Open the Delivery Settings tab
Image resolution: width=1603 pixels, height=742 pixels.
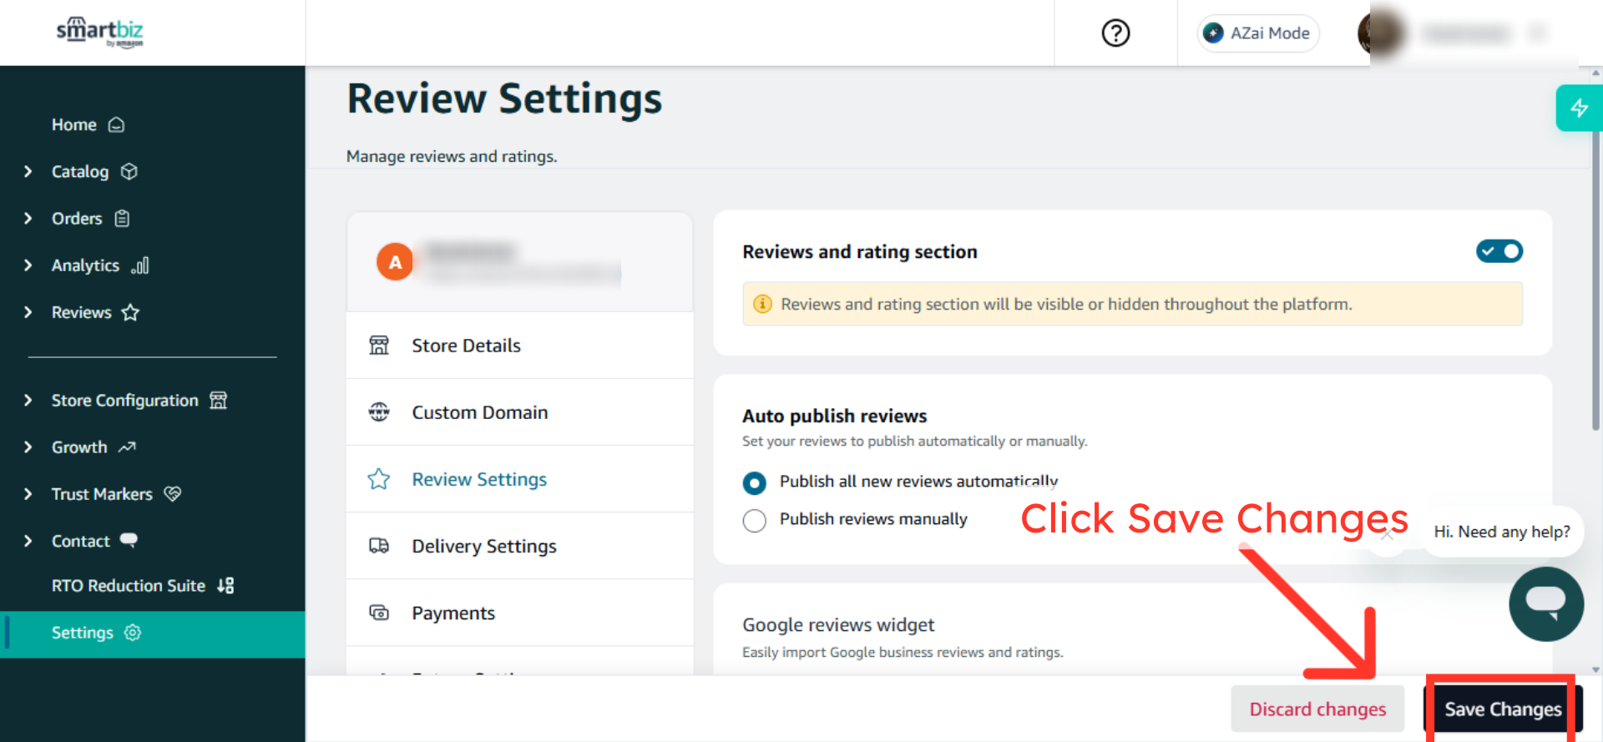tap(519, 546)
